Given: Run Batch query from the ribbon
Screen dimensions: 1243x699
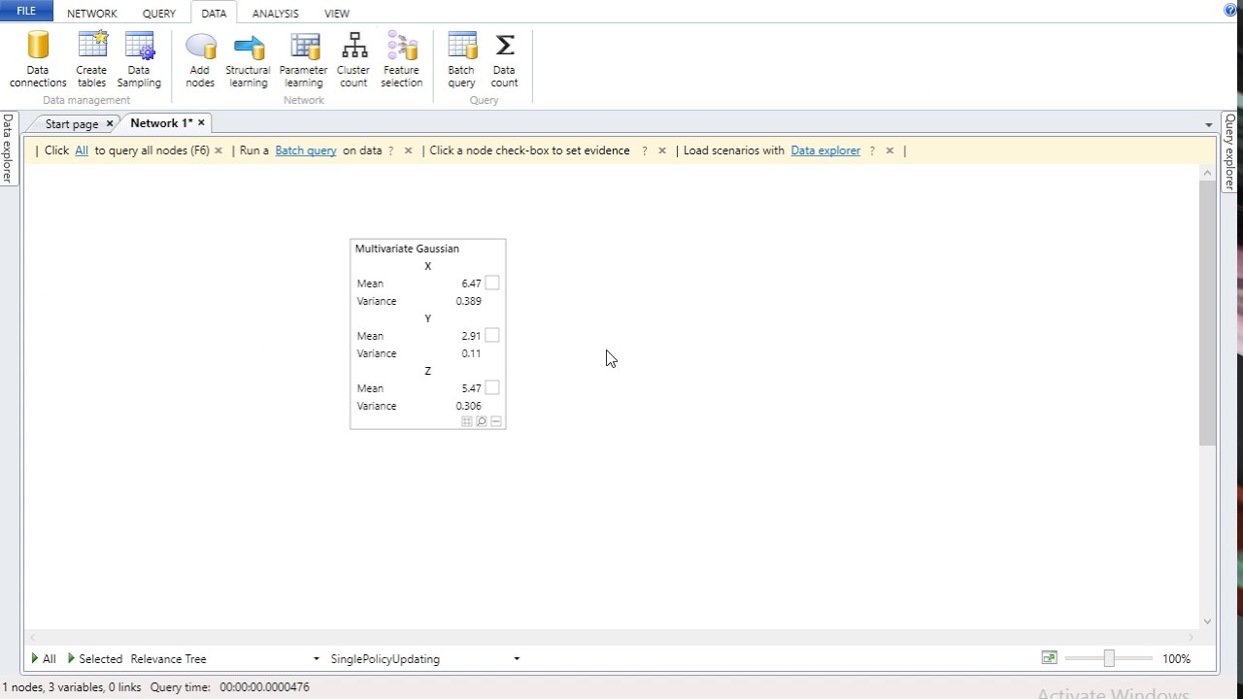Looking at the screenshot, I should (x=461, y=59).
